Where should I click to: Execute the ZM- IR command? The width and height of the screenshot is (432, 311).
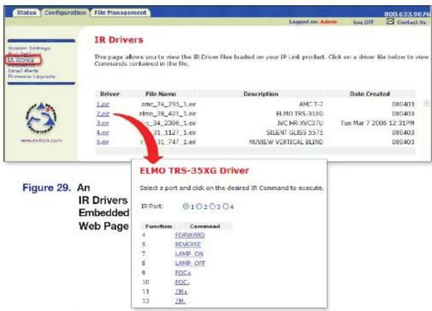(x=180, y=301)
